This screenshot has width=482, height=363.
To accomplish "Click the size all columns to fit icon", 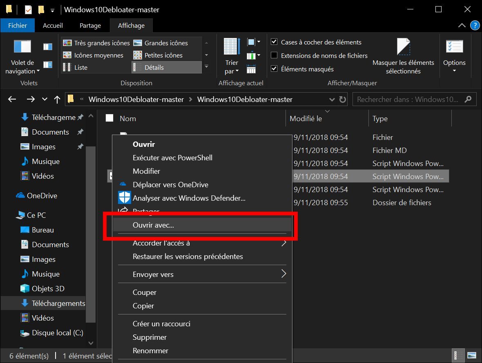I will [x=251, y=69].
